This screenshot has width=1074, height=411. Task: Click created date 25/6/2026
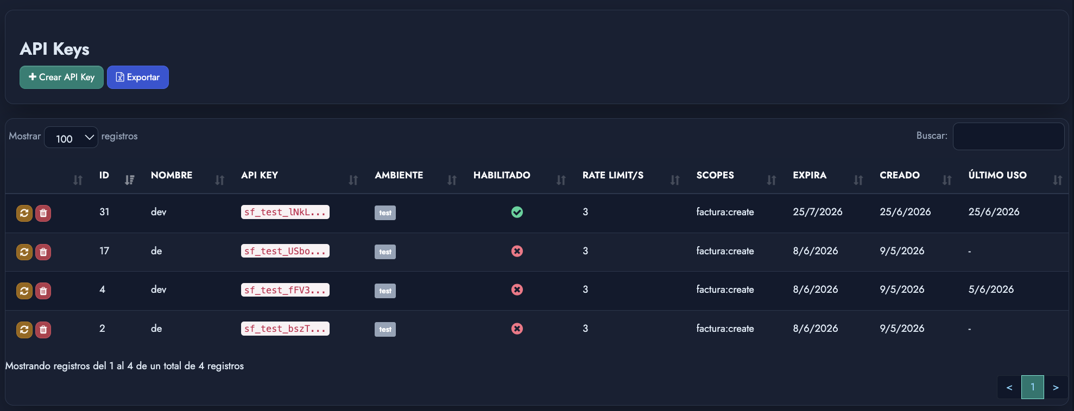pyautogui.click(x=905, y=212)
